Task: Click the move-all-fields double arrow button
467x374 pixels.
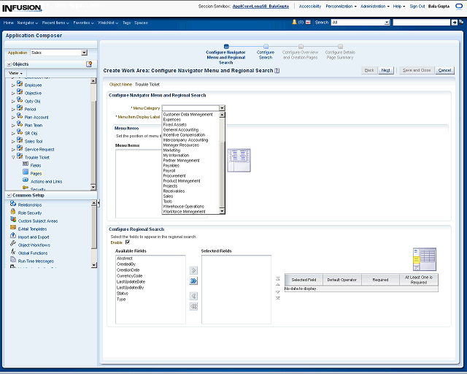Action: point(193,280)
